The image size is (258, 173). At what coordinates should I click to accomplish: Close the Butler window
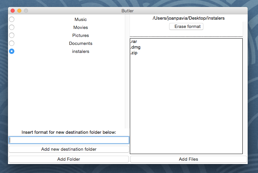pyautogui.click(x=13, y=11)
